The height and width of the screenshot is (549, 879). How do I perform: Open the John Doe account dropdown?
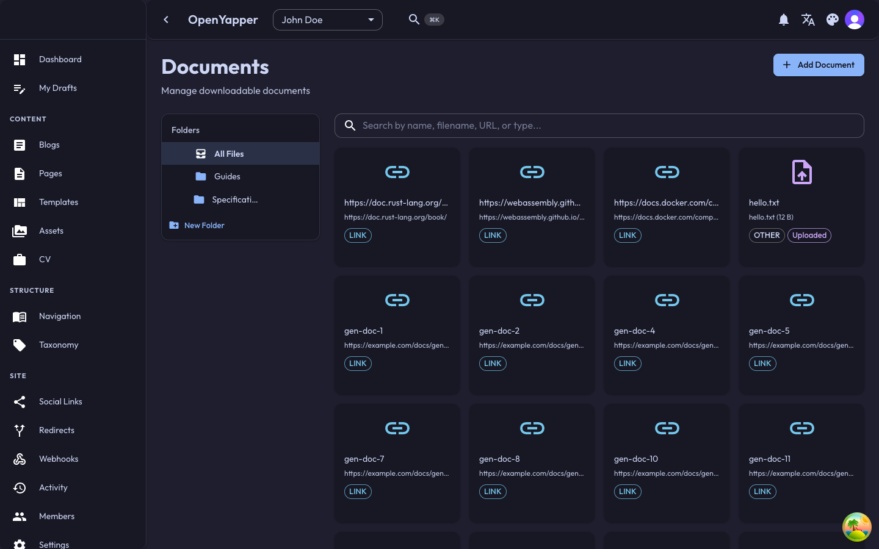click(x=328, y=20)
